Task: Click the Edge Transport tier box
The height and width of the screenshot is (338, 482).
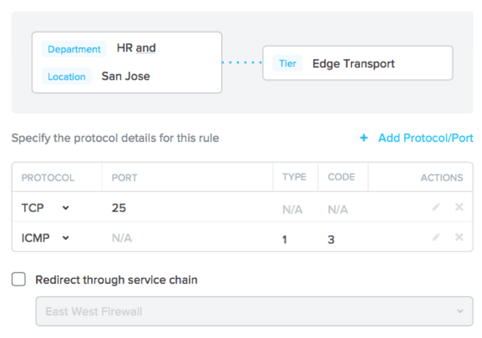Action: [358, 63]
